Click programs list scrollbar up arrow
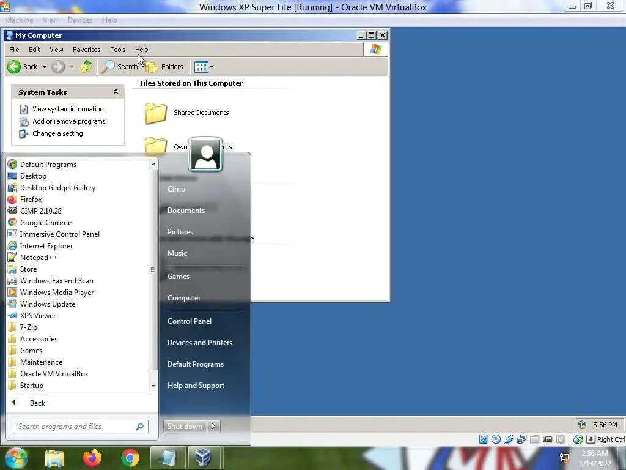 tap(153, 164)
